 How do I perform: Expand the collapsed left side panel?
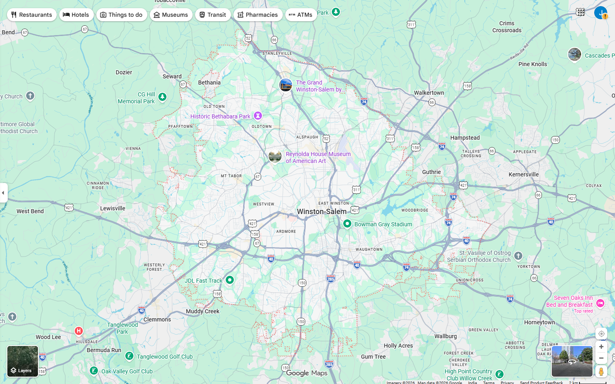click(4, 193)
